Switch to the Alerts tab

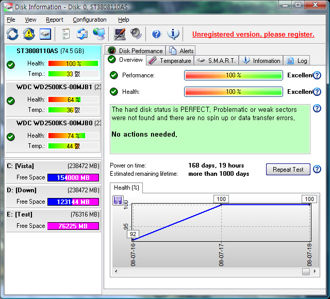(x=181, y=51)
